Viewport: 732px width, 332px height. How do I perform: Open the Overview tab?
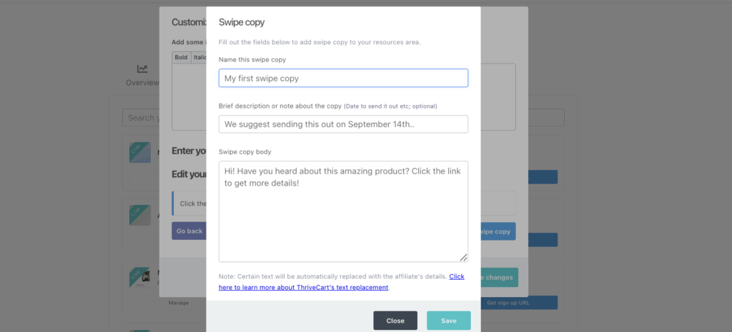coord(142,82)
